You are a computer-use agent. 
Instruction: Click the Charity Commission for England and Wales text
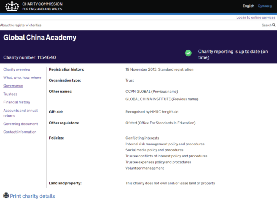tap(42, 6)
